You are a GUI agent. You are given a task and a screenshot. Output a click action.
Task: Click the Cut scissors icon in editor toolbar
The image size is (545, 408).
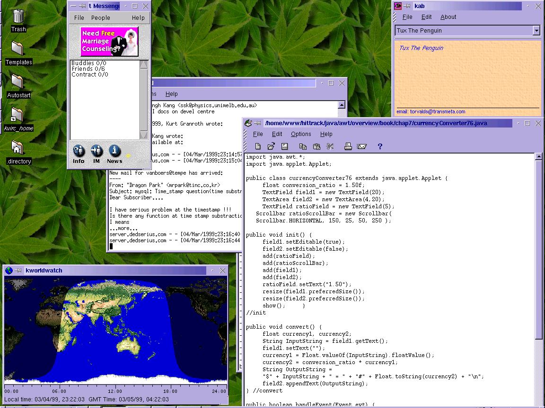pyautogui.click(x=330, y=146)
